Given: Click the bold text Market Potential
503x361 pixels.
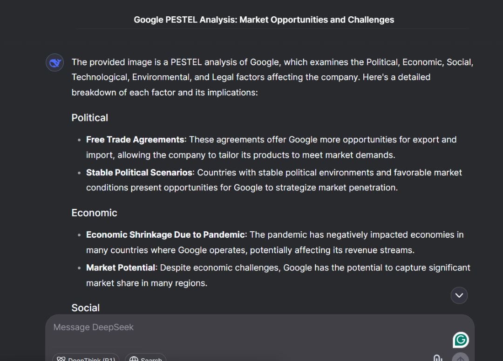Looking at the screenshot, I should (x=121, y=268).
